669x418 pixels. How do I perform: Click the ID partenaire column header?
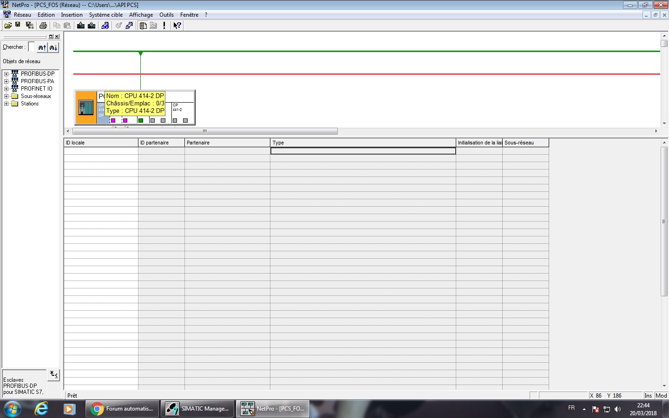pos(161,143)
